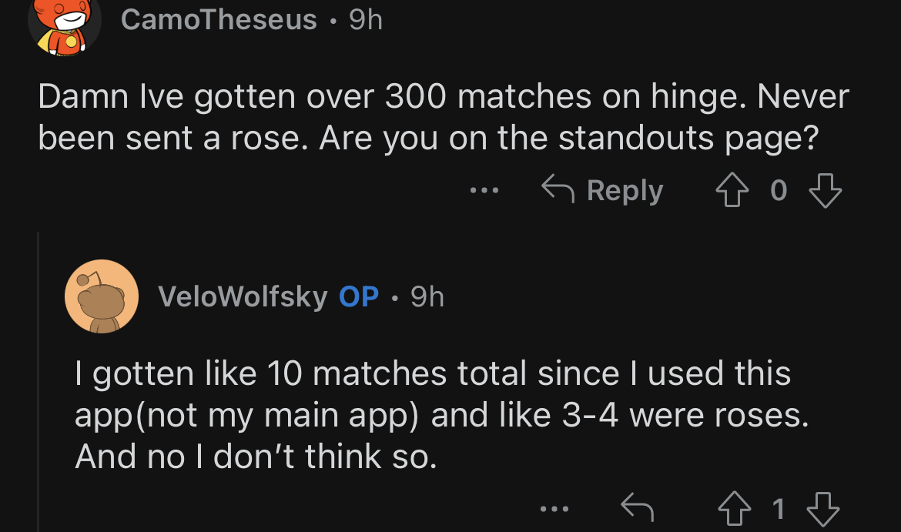The image size is (901, 532).
Task: Collapse thread using the vertical line
Action: pyautogui.click(x=38, y=381)
